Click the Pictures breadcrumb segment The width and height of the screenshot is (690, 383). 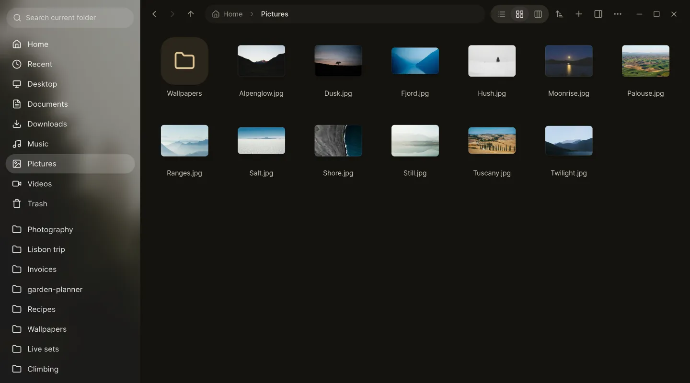(275, 14)
